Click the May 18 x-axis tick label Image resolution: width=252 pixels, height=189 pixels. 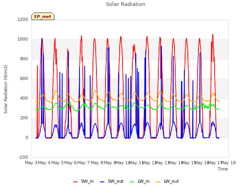coord(228,163)
